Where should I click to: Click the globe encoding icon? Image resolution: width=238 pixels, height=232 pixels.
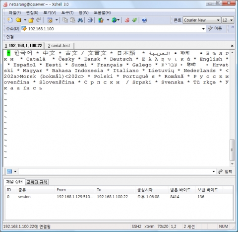point(114,20)
